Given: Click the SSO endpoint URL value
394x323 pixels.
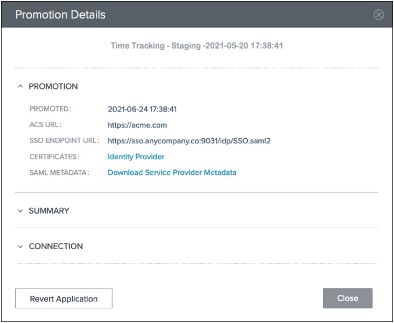Looking at the screenshot, I should (x=189, y=141).
